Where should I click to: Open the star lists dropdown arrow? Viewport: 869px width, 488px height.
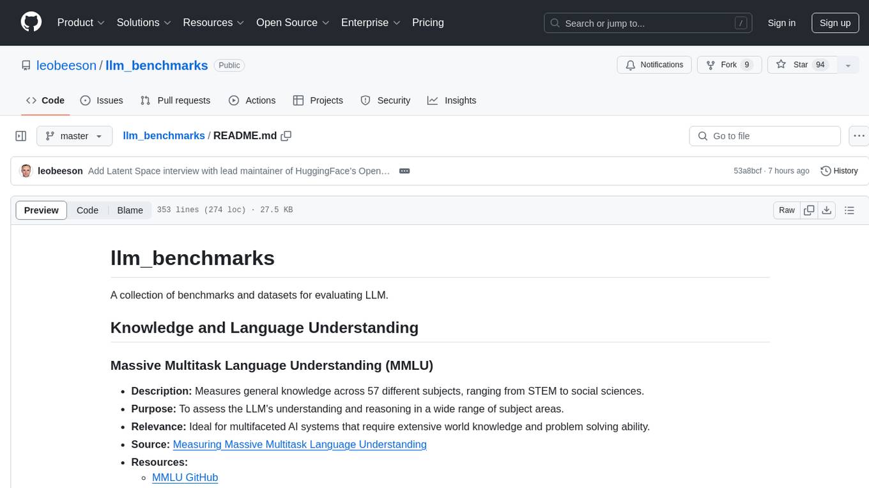click(x=848, y=65)
